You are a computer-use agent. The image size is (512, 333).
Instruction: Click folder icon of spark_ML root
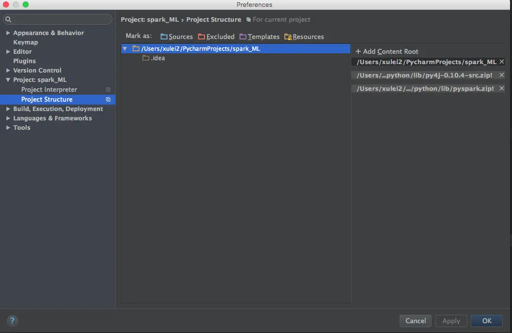[136, 49]
